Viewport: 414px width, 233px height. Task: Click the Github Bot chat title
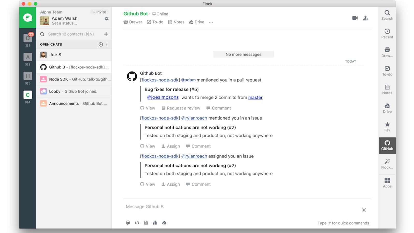click(x=136, y=14)
